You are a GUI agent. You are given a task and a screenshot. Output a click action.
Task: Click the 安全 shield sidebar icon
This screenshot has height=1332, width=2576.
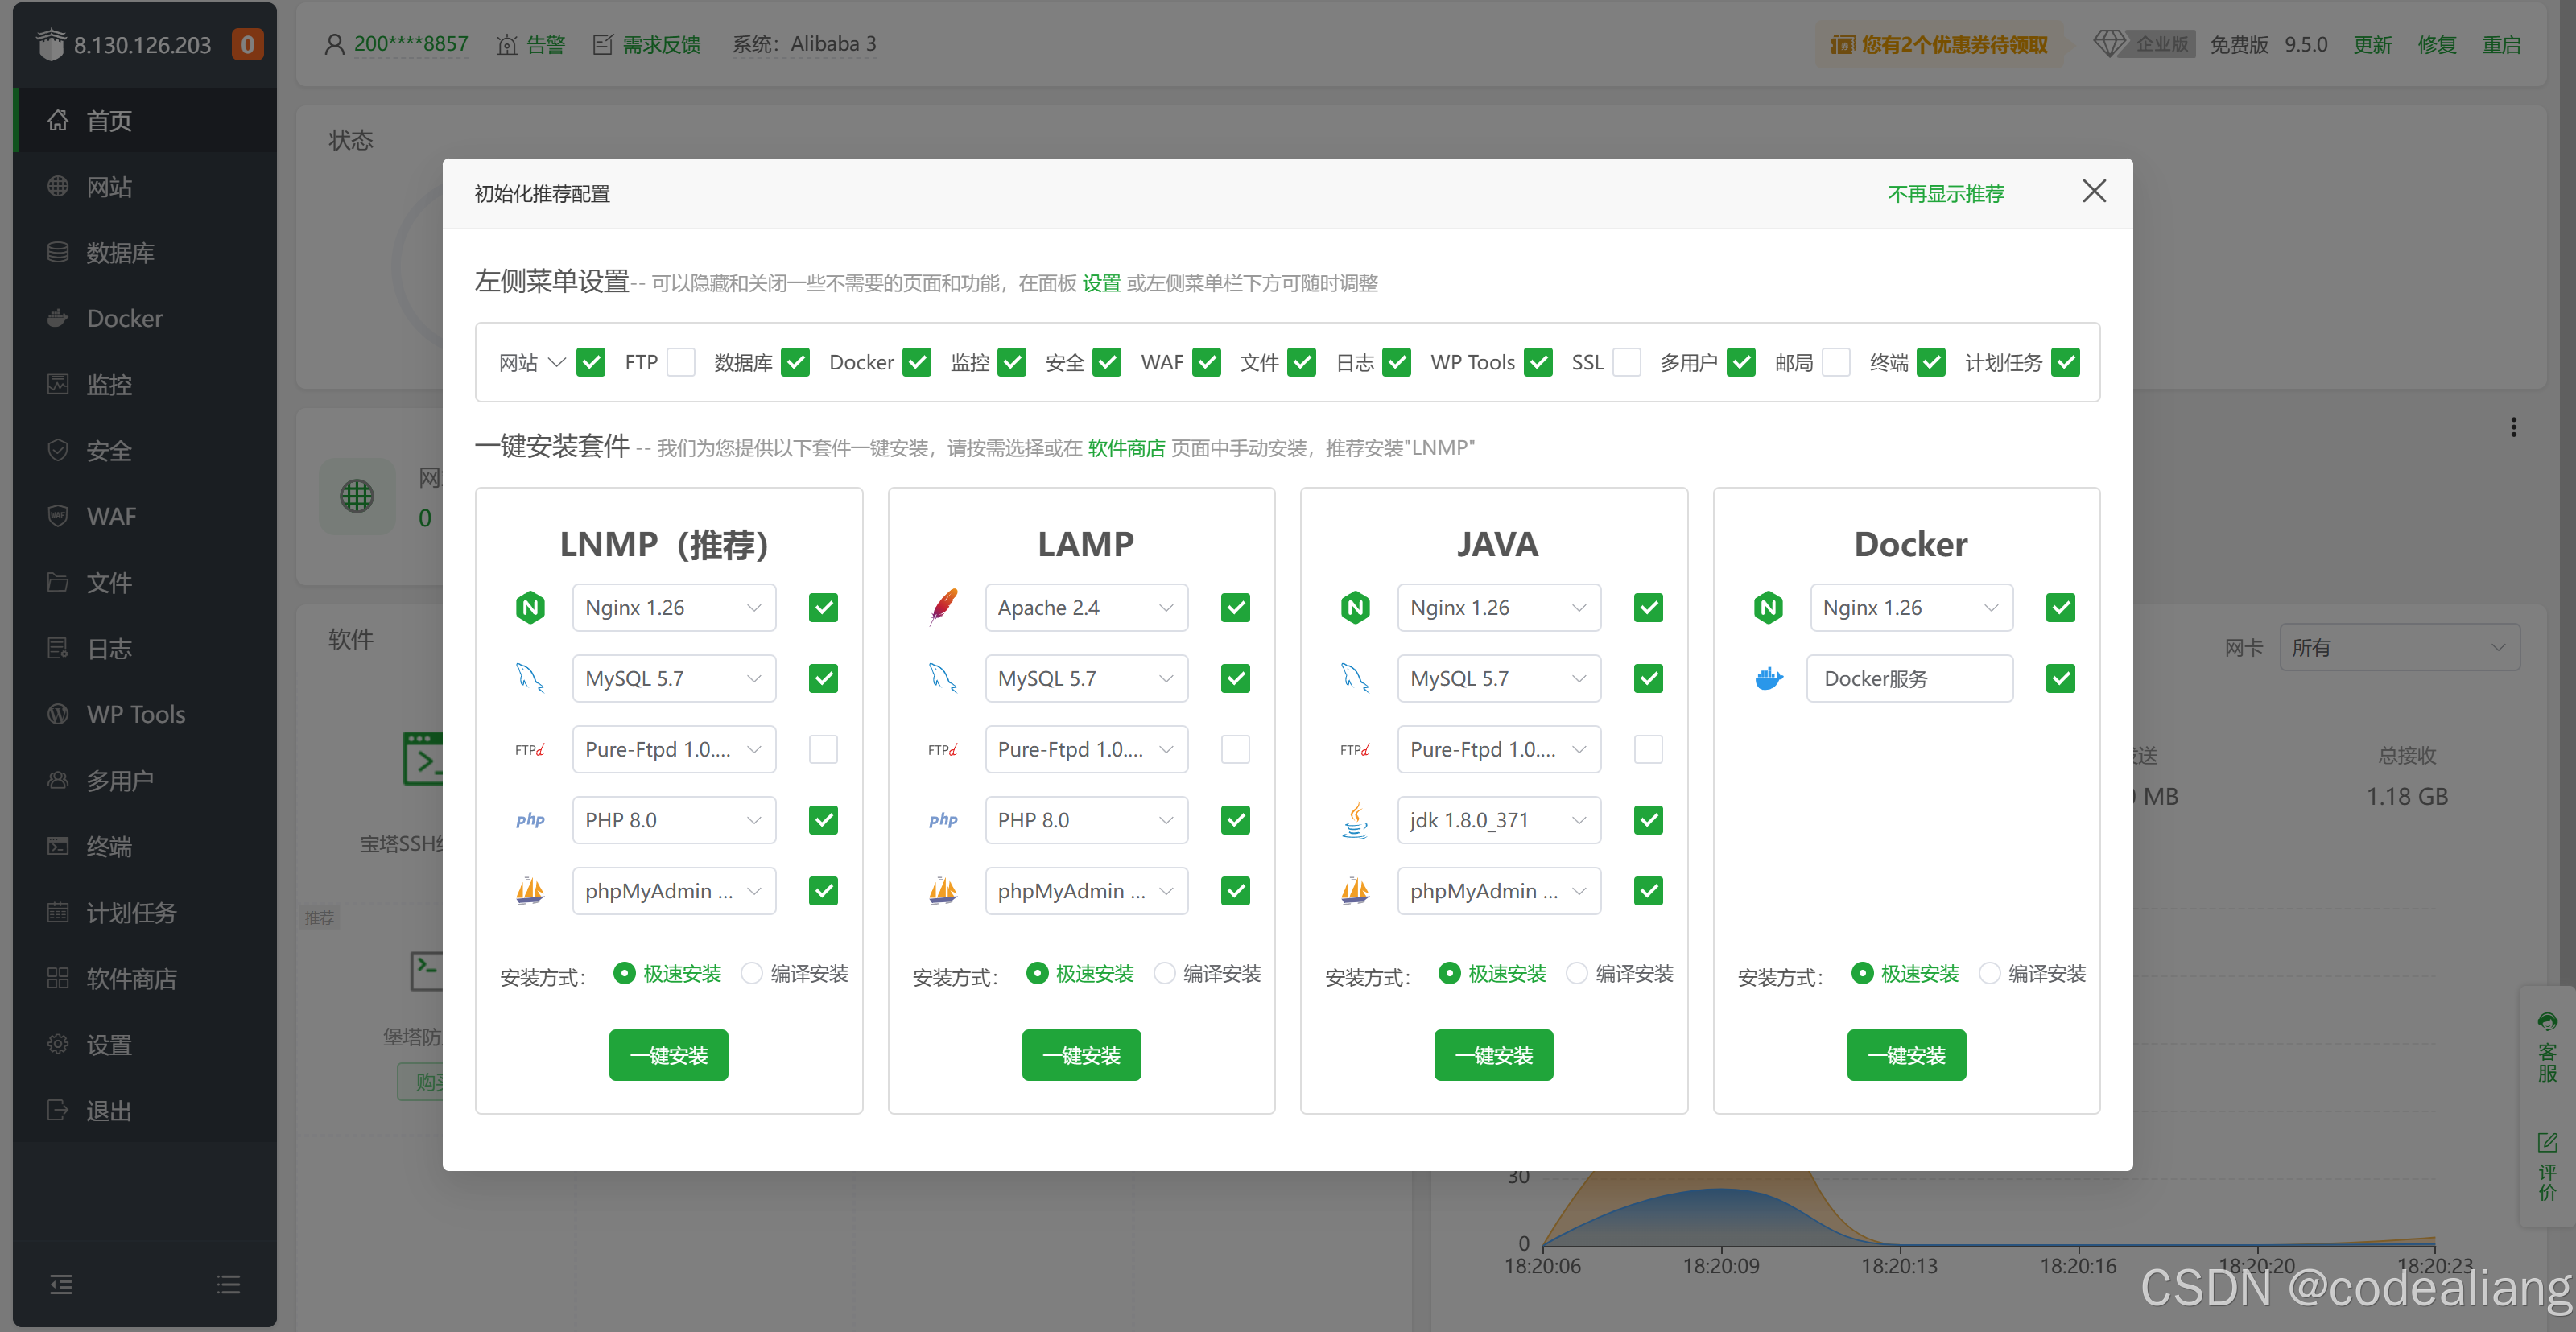pyautogui.click(x=58, y=450)
